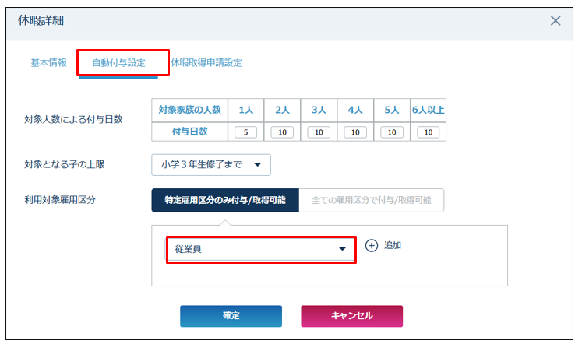Click the 追加 add label

[393, 245]
